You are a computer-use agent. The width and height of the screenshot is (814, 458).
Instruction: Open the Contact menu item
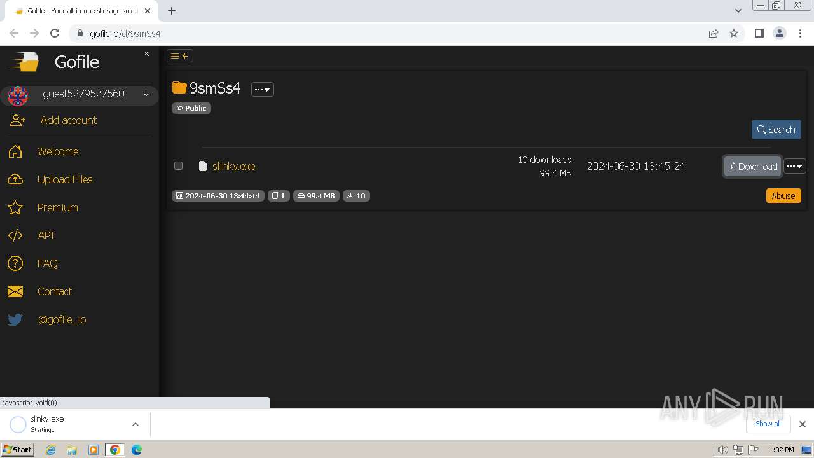pyautogui.click(x=55, y=291)
